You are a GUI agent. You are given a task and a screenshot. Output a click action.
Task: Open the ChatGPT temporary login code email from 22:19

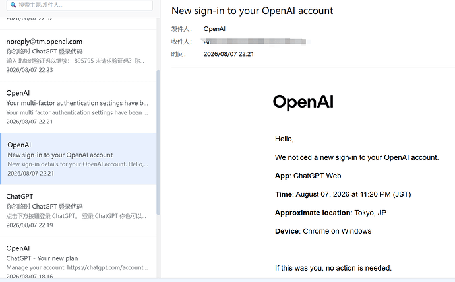78,211
